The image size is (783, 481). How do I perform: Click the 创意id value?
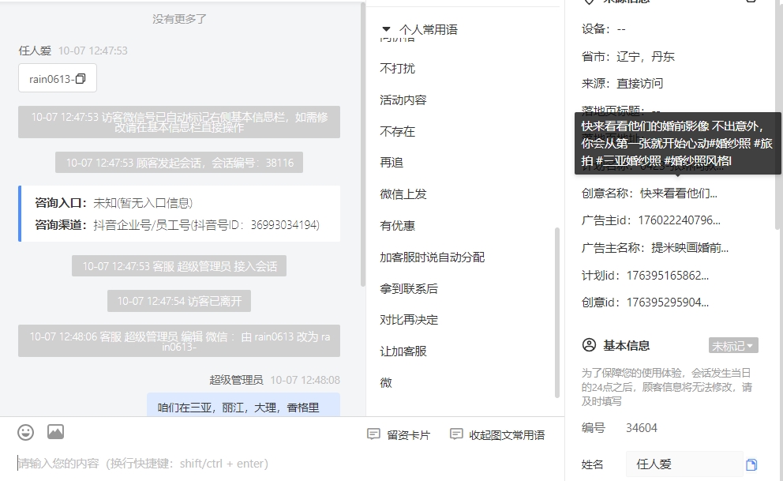coord(668,303)
